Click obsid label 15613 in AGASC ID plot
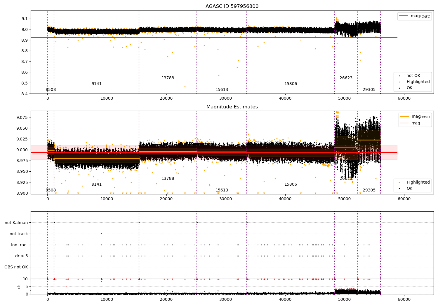The width and height of the screenshot is (438, 306). coord(222,90)
